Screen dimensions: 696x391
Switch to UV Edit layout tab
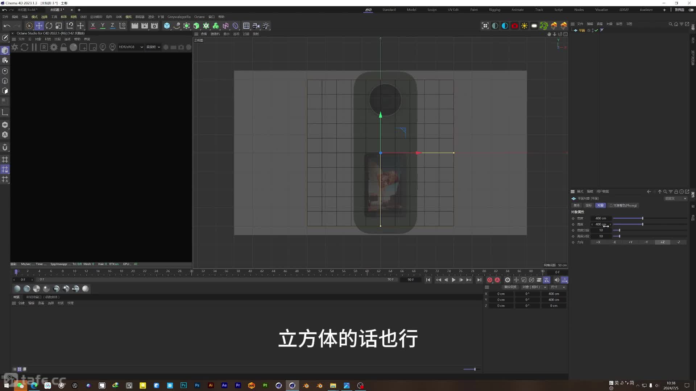pos(453,10)
